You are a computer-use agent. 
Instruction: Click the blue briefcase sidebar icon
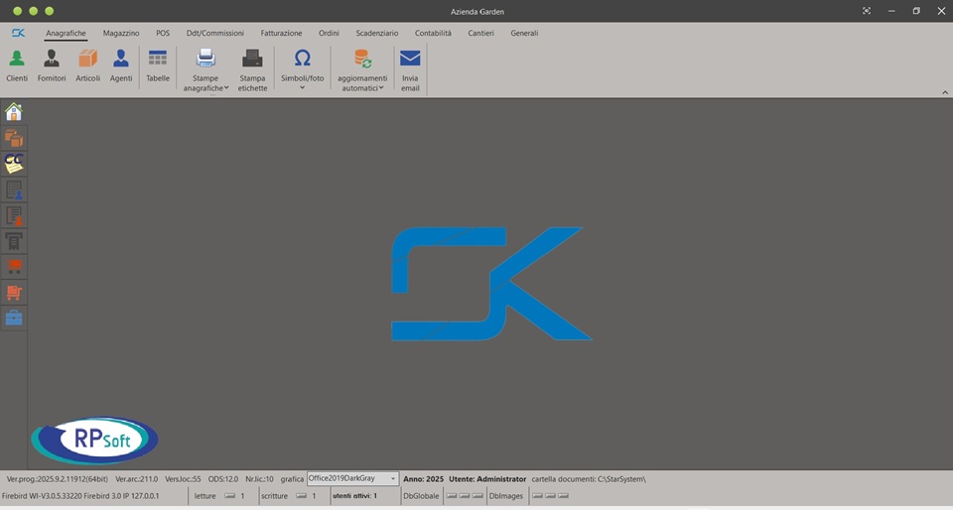[x=14, y=319]
